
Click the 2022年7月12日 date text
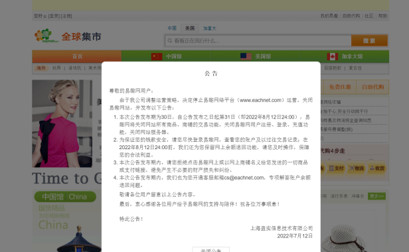pos(295,236)
